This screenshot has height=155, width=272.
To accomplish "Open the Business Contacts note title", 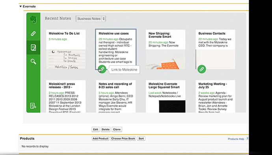I will (x=212, y=34).
